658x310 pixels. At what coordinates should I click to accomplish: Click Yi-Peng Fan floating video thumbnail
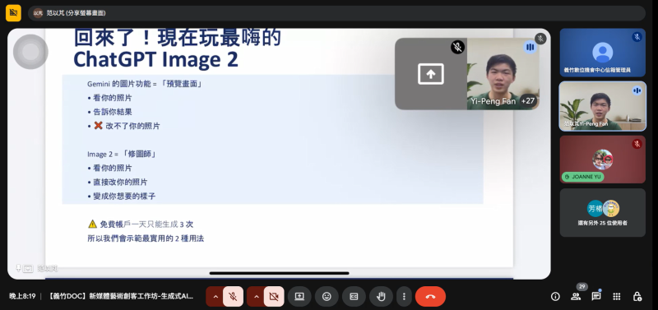point(503,74)
